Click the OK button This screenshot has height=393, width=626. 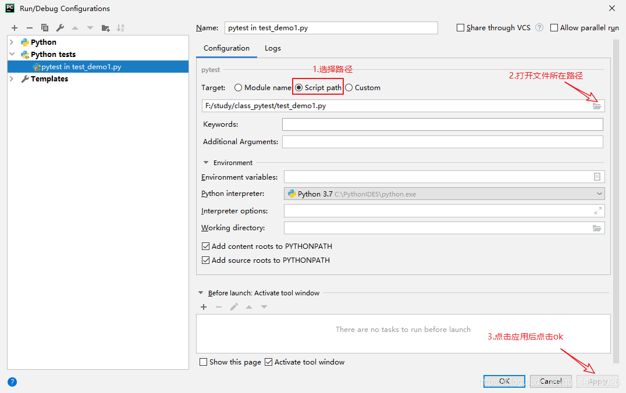pos(504,381)
